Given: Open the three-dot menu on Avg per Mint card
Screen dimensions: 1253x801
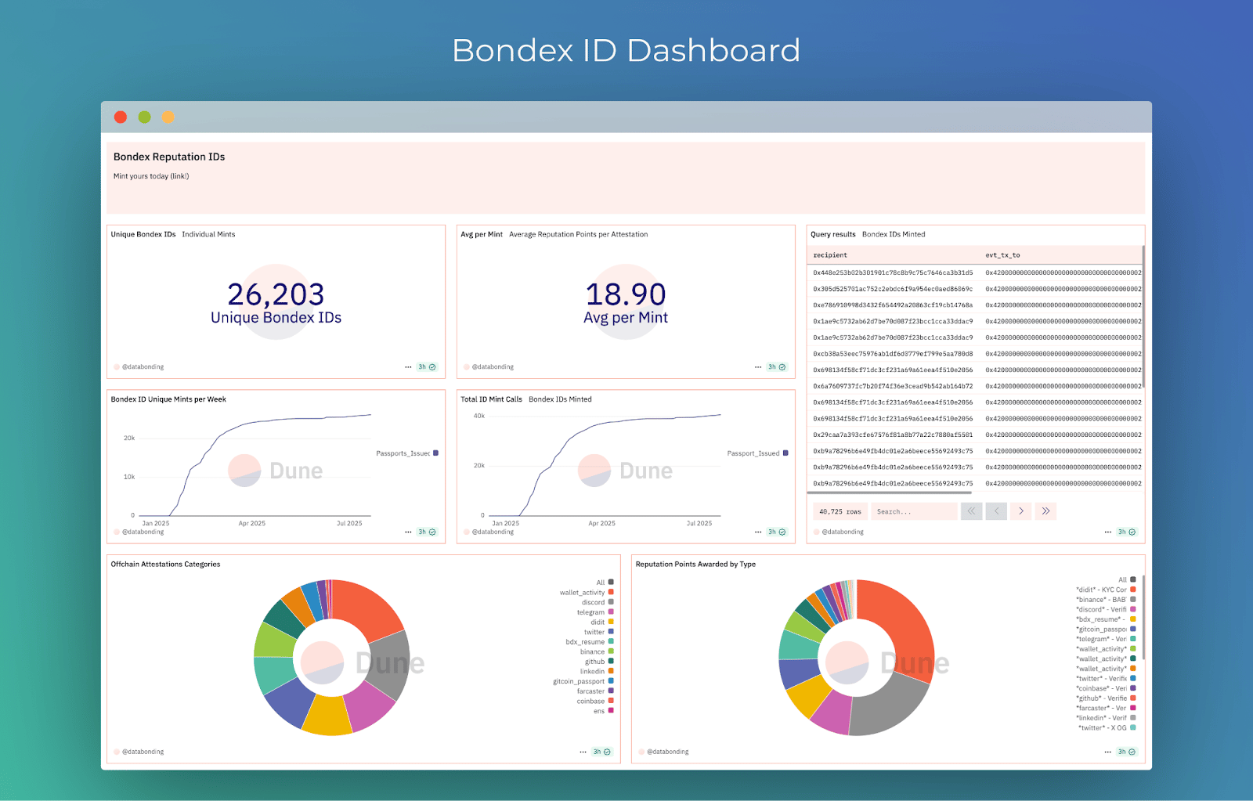Looking at the screenshot, I should pos(758,367).
